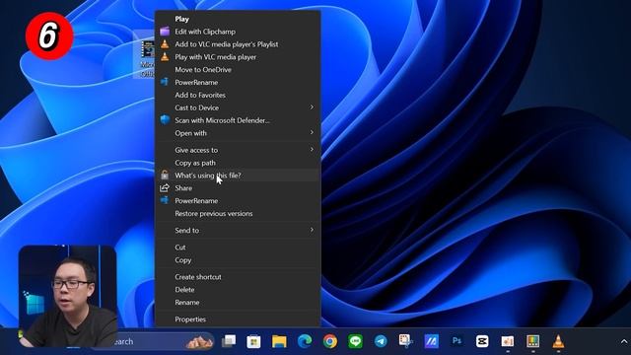This screenshot has width=631, height=355.
Task: Open VLC media player from the taskbar
Action: [558, 341]
